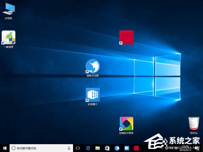Open Action Center with the 4 badge
The width and height of the screenshot is (203, 152).
(x=198, y=149)
